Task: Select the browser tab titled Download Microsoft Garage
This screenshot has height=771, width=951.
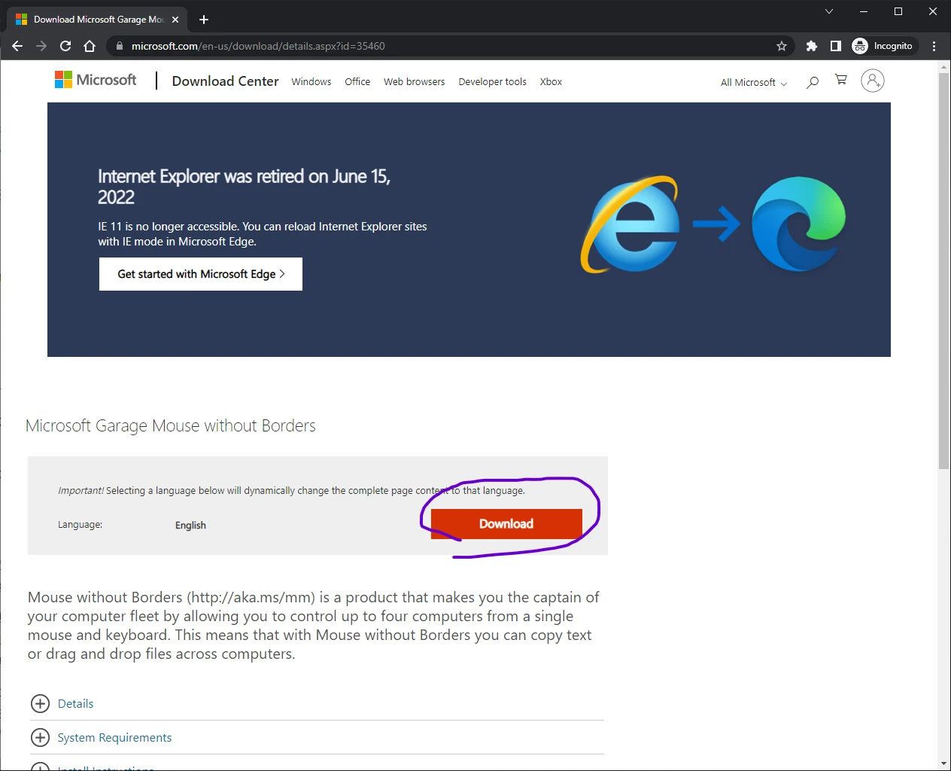Action: 98,20
